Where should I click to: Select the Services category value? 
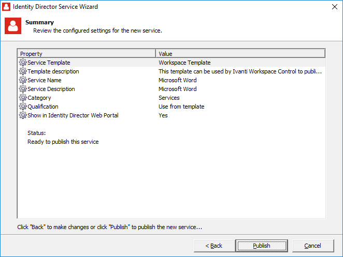click(169, 98)
